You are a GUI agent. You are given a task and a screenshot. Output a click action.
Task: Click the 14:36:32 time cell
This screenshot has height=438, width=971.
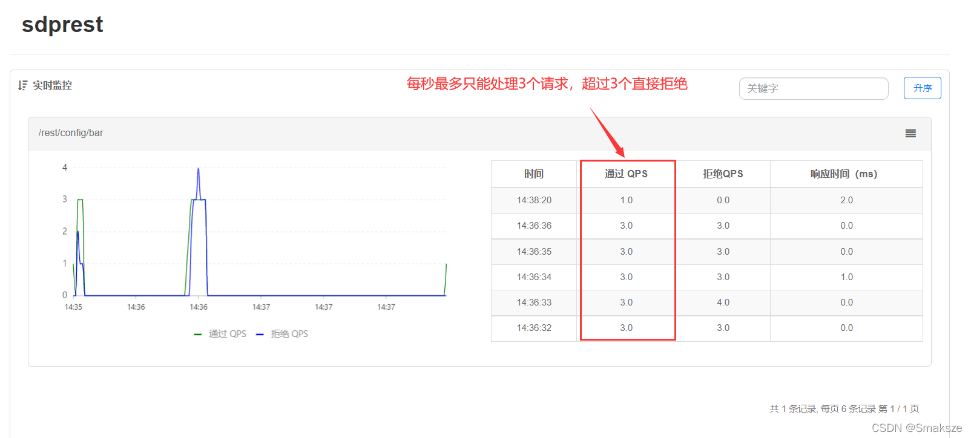(x=534, y=328)
